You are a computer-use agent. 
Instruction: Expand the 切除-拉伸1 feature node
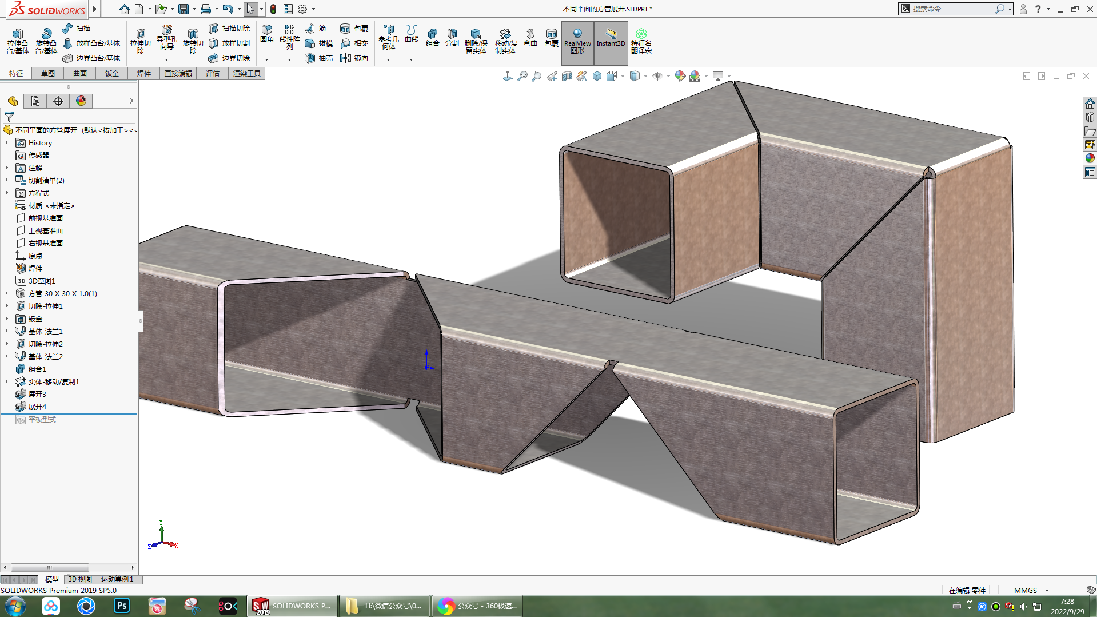pos(7,306)
